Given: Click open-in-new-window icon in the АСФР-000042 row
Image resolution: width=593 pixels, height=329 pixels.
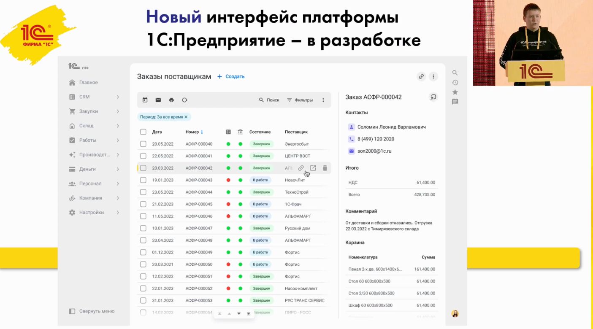Looking at the screenshot, I should tap(313, 168).
